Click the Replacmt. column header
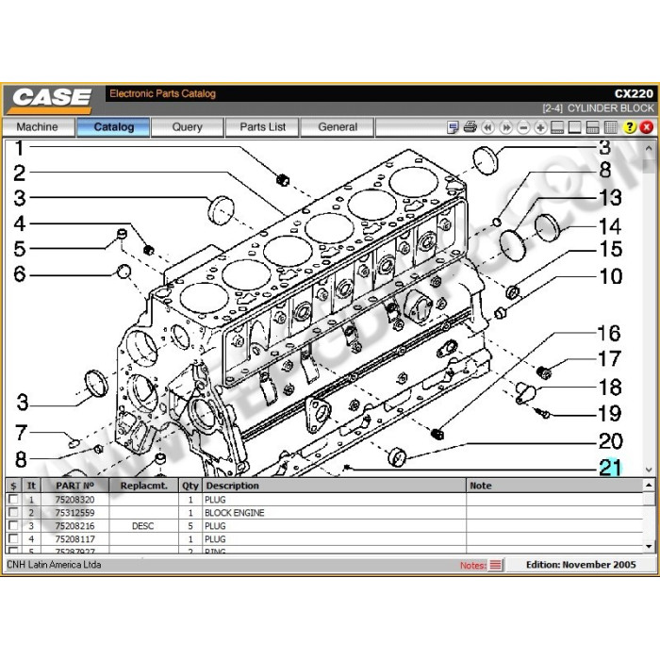660x660 pixels. 144,486
